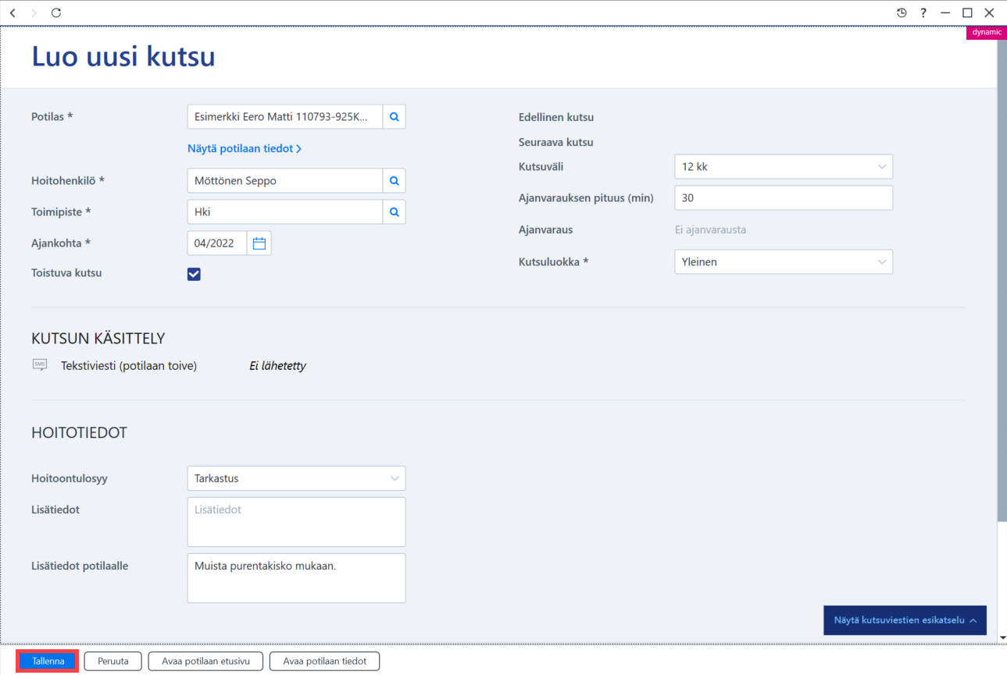Image resolution: width=1007 pixels, height=675 pixels.
Task: Click the SMS Tekstiviesti icon
Action: coord(40,365)
